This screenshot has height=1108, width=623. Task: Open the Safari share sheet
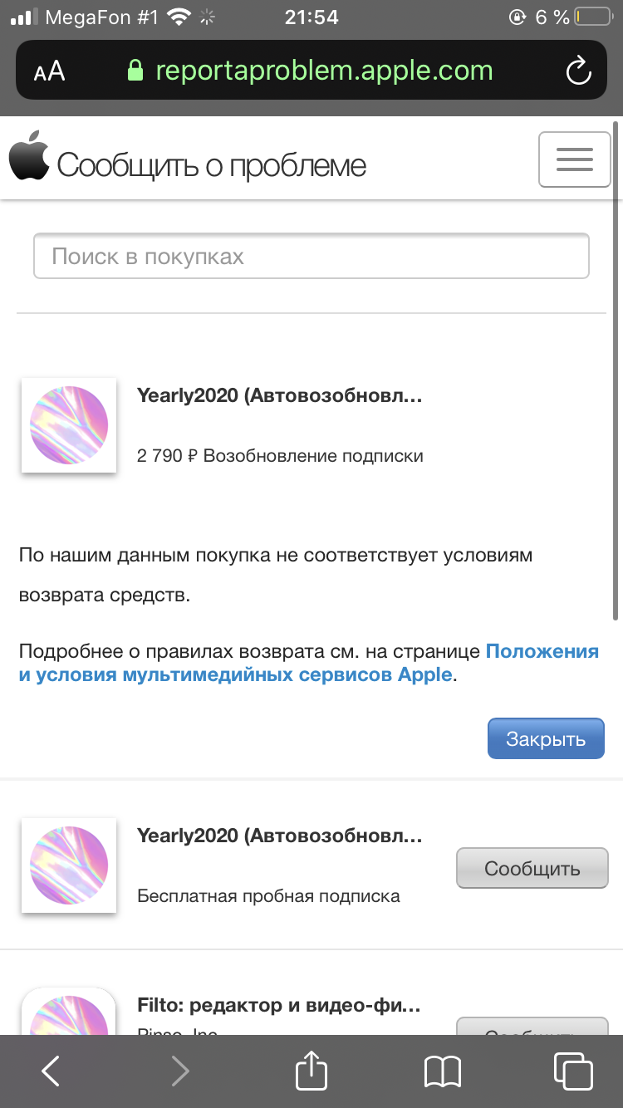pos(311,1070)
